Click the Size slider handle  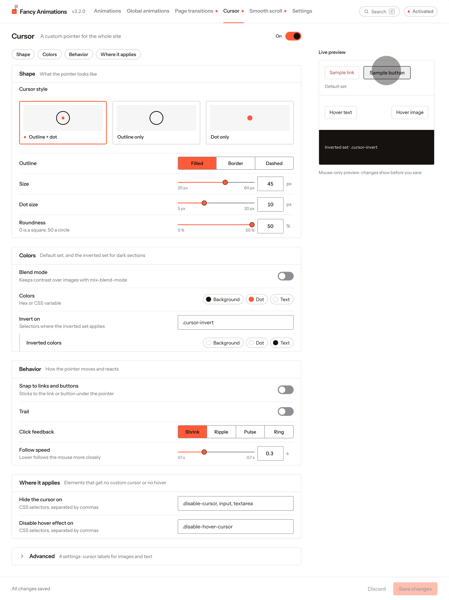click(225, 182)
